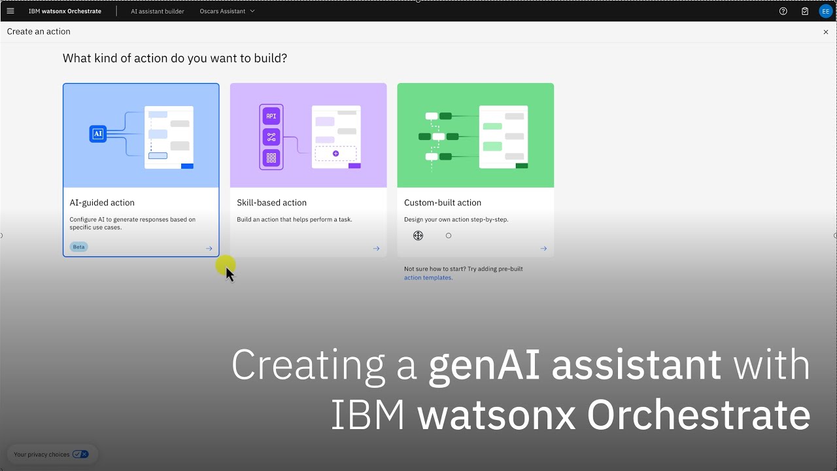Open the help question-mark icon
The image size is (837, 471).
coord(783,11)
